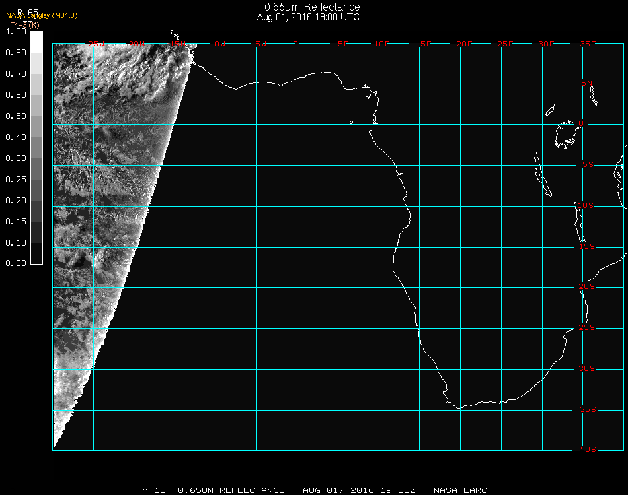Click the 0.15 colorbar value label
The height and width of the screenshot is (495, 628).
16,222
